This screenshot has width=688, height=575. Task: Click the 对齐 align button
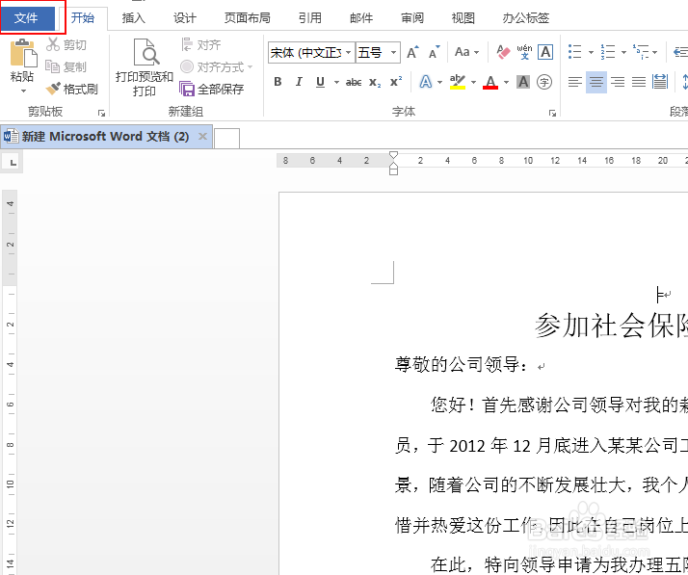(200, 44)
